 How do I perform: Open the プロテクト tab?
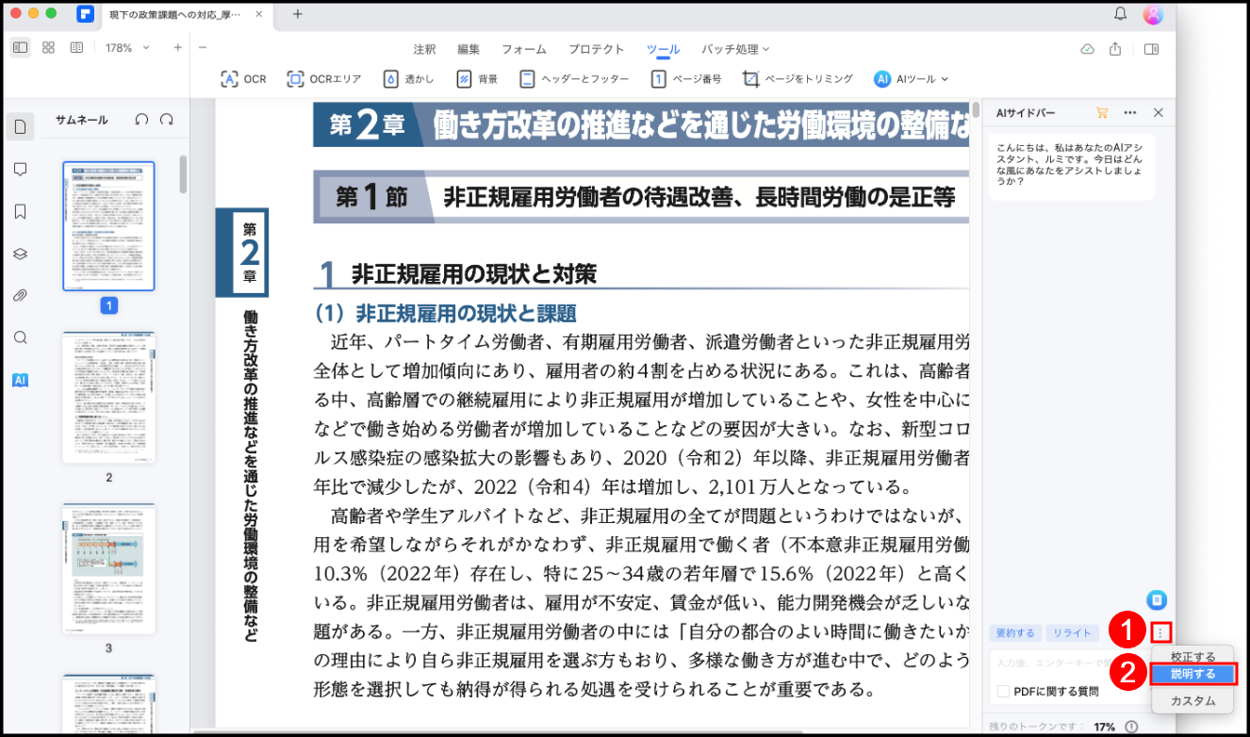tap(596, 49)
